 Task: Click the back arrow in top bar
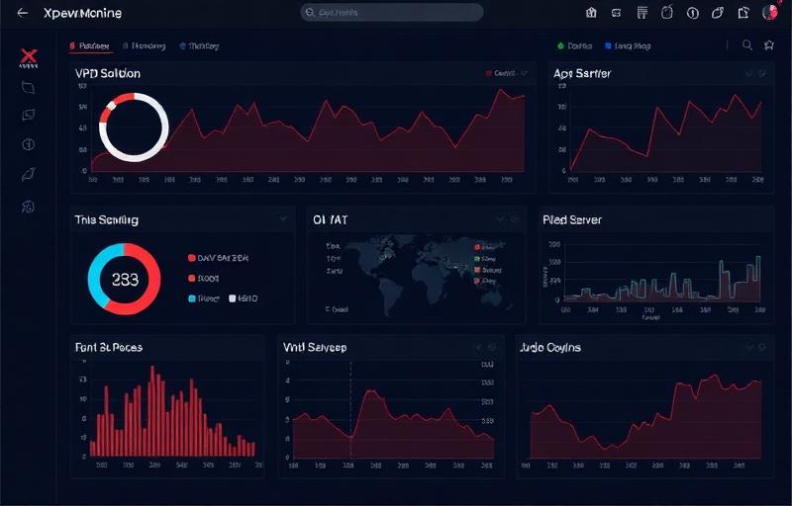[22, 13]
